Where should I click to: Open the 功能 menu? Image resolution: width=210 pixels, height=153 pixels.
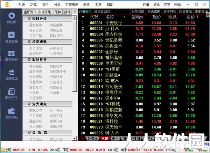point(33,5)
